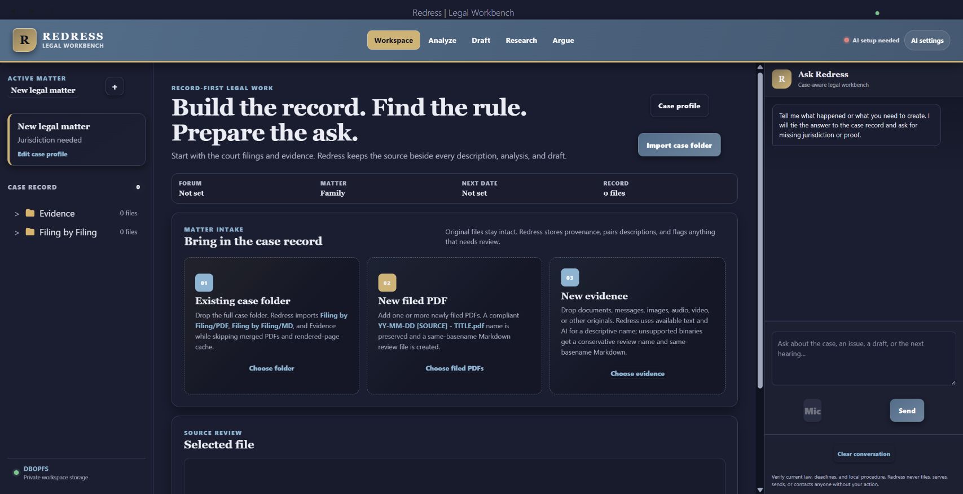Click scrollbar down arrow
Image resolution: width=963 pixels, height=494 pixels.
click(760, 489)
